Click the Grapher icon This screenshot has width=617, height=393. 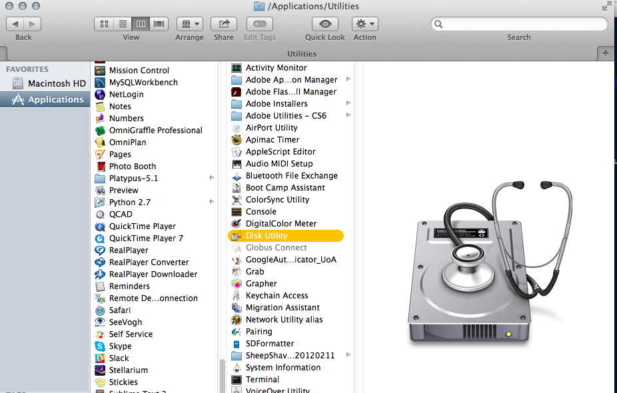237,284
